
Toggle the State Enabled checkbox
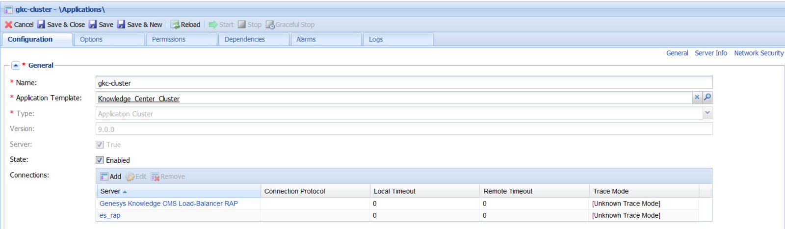[x=100, y=160]
